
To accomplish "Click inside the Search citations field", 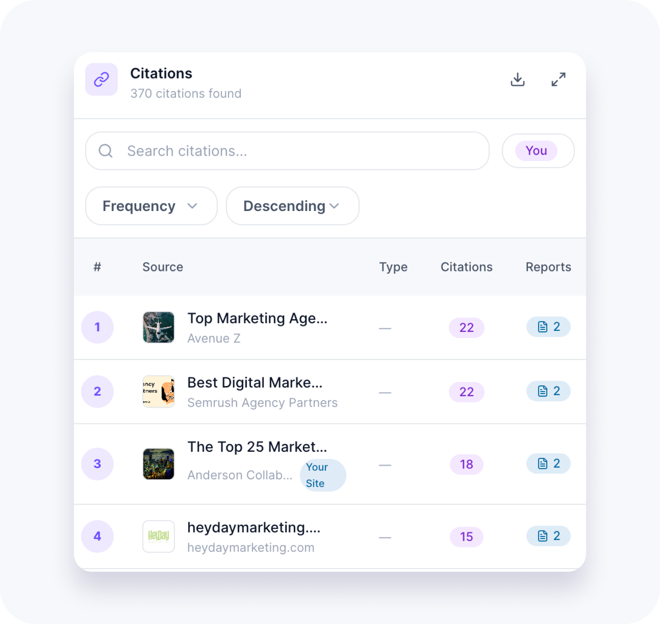I will (298, 151).
